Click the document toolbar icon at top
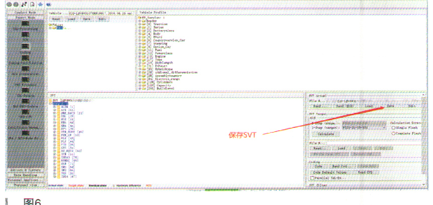 click(32, 4)
